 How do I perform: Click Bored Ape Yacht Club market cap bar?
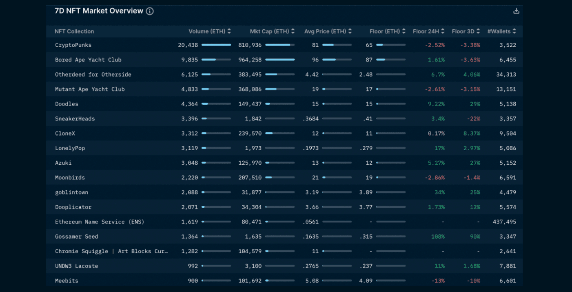(x=280, y=60)
